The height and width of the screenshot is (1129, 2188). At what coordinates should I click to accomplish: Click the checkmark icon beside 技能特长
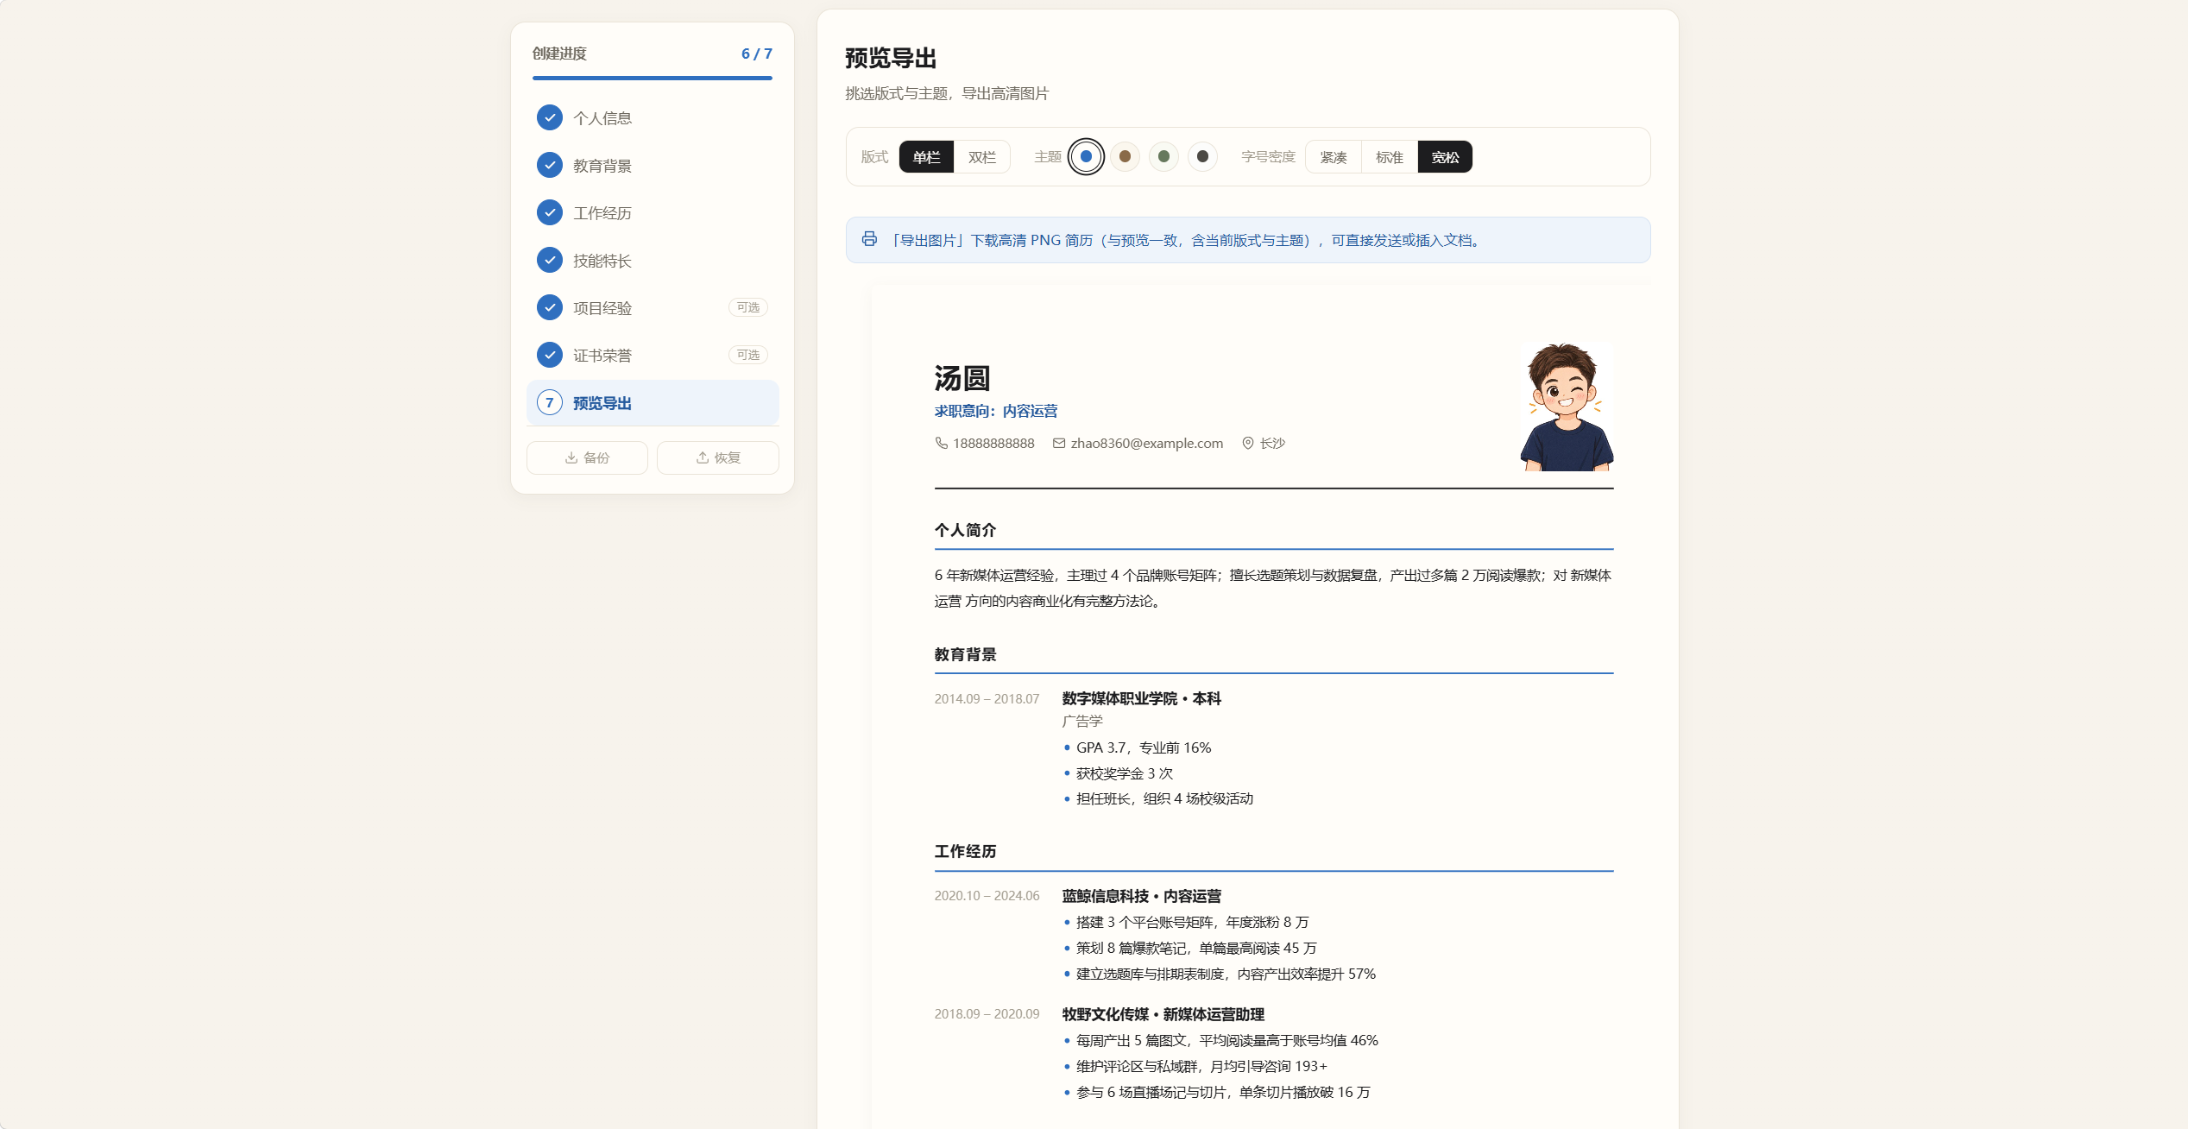pos(549,260)
